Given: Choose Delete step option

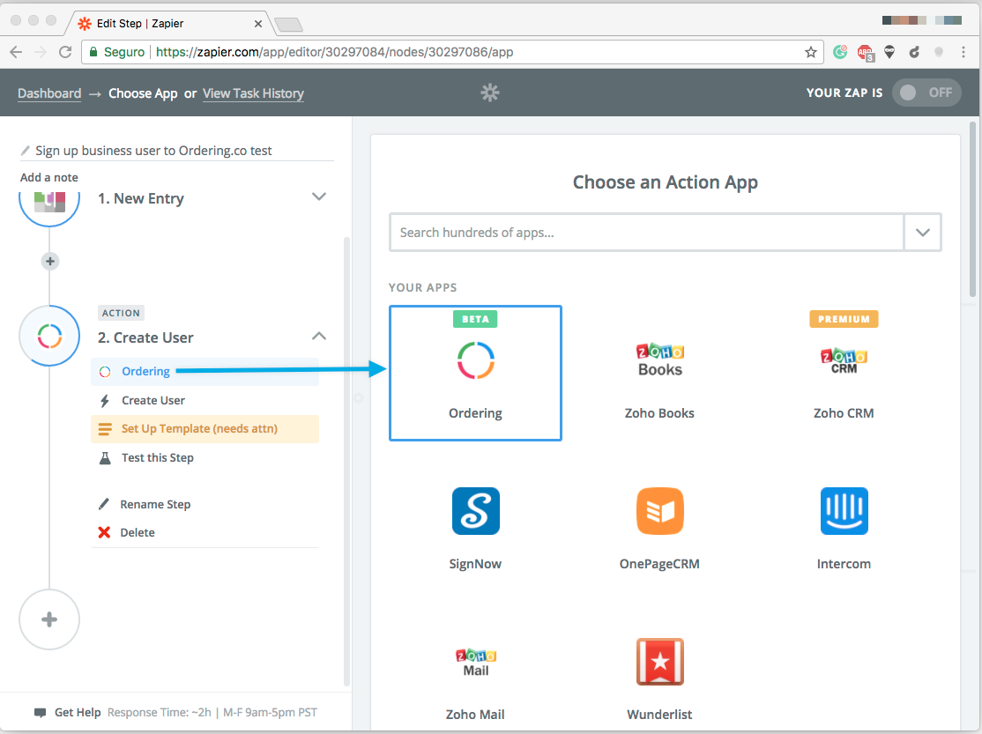Looking at the screenshot, I should (138, 532).
